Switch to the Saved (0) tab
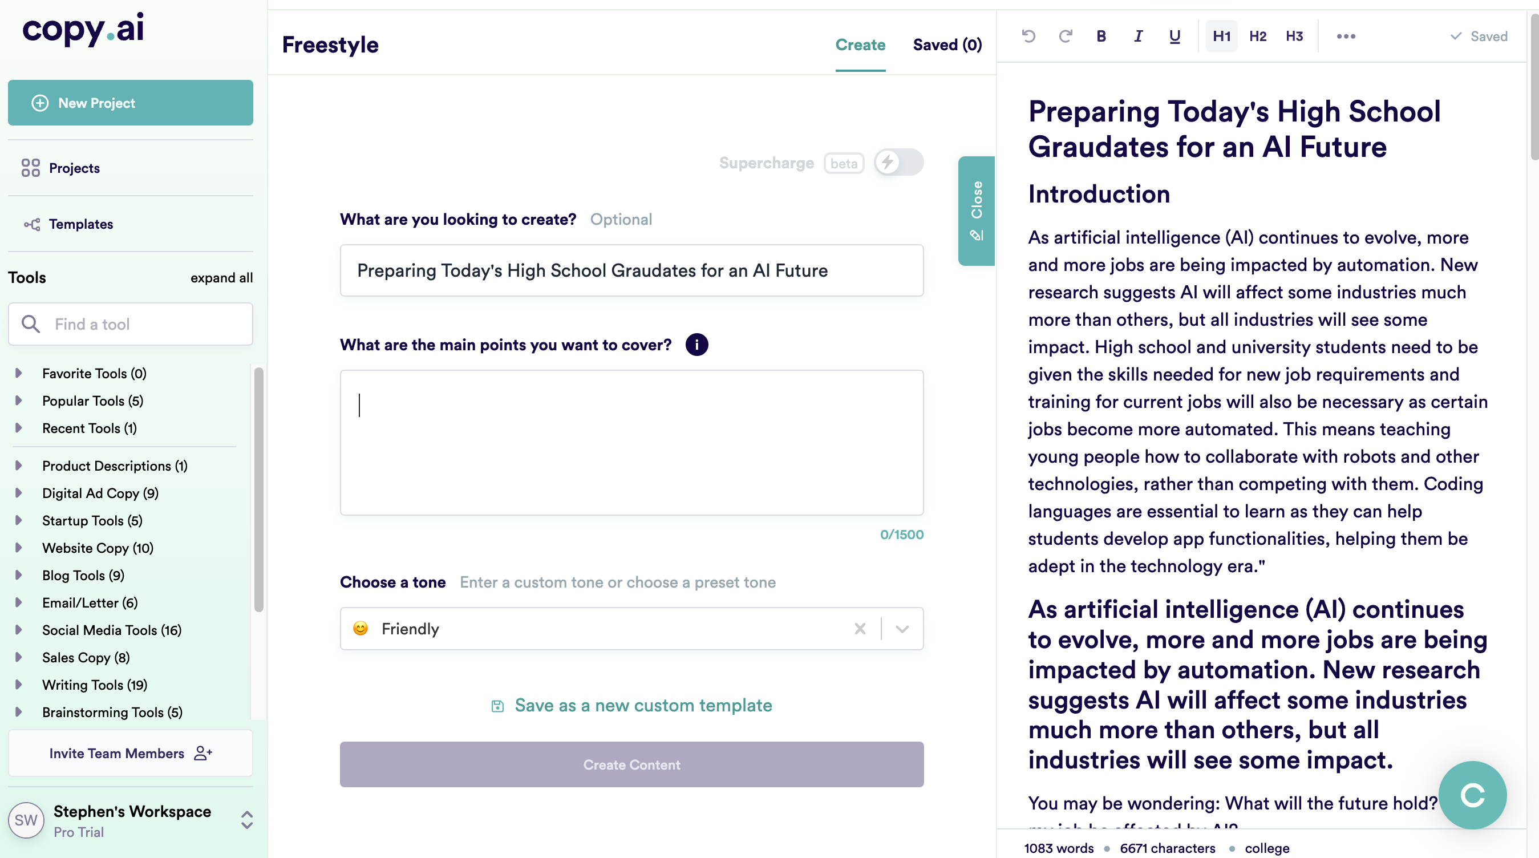 coord(947,45)
